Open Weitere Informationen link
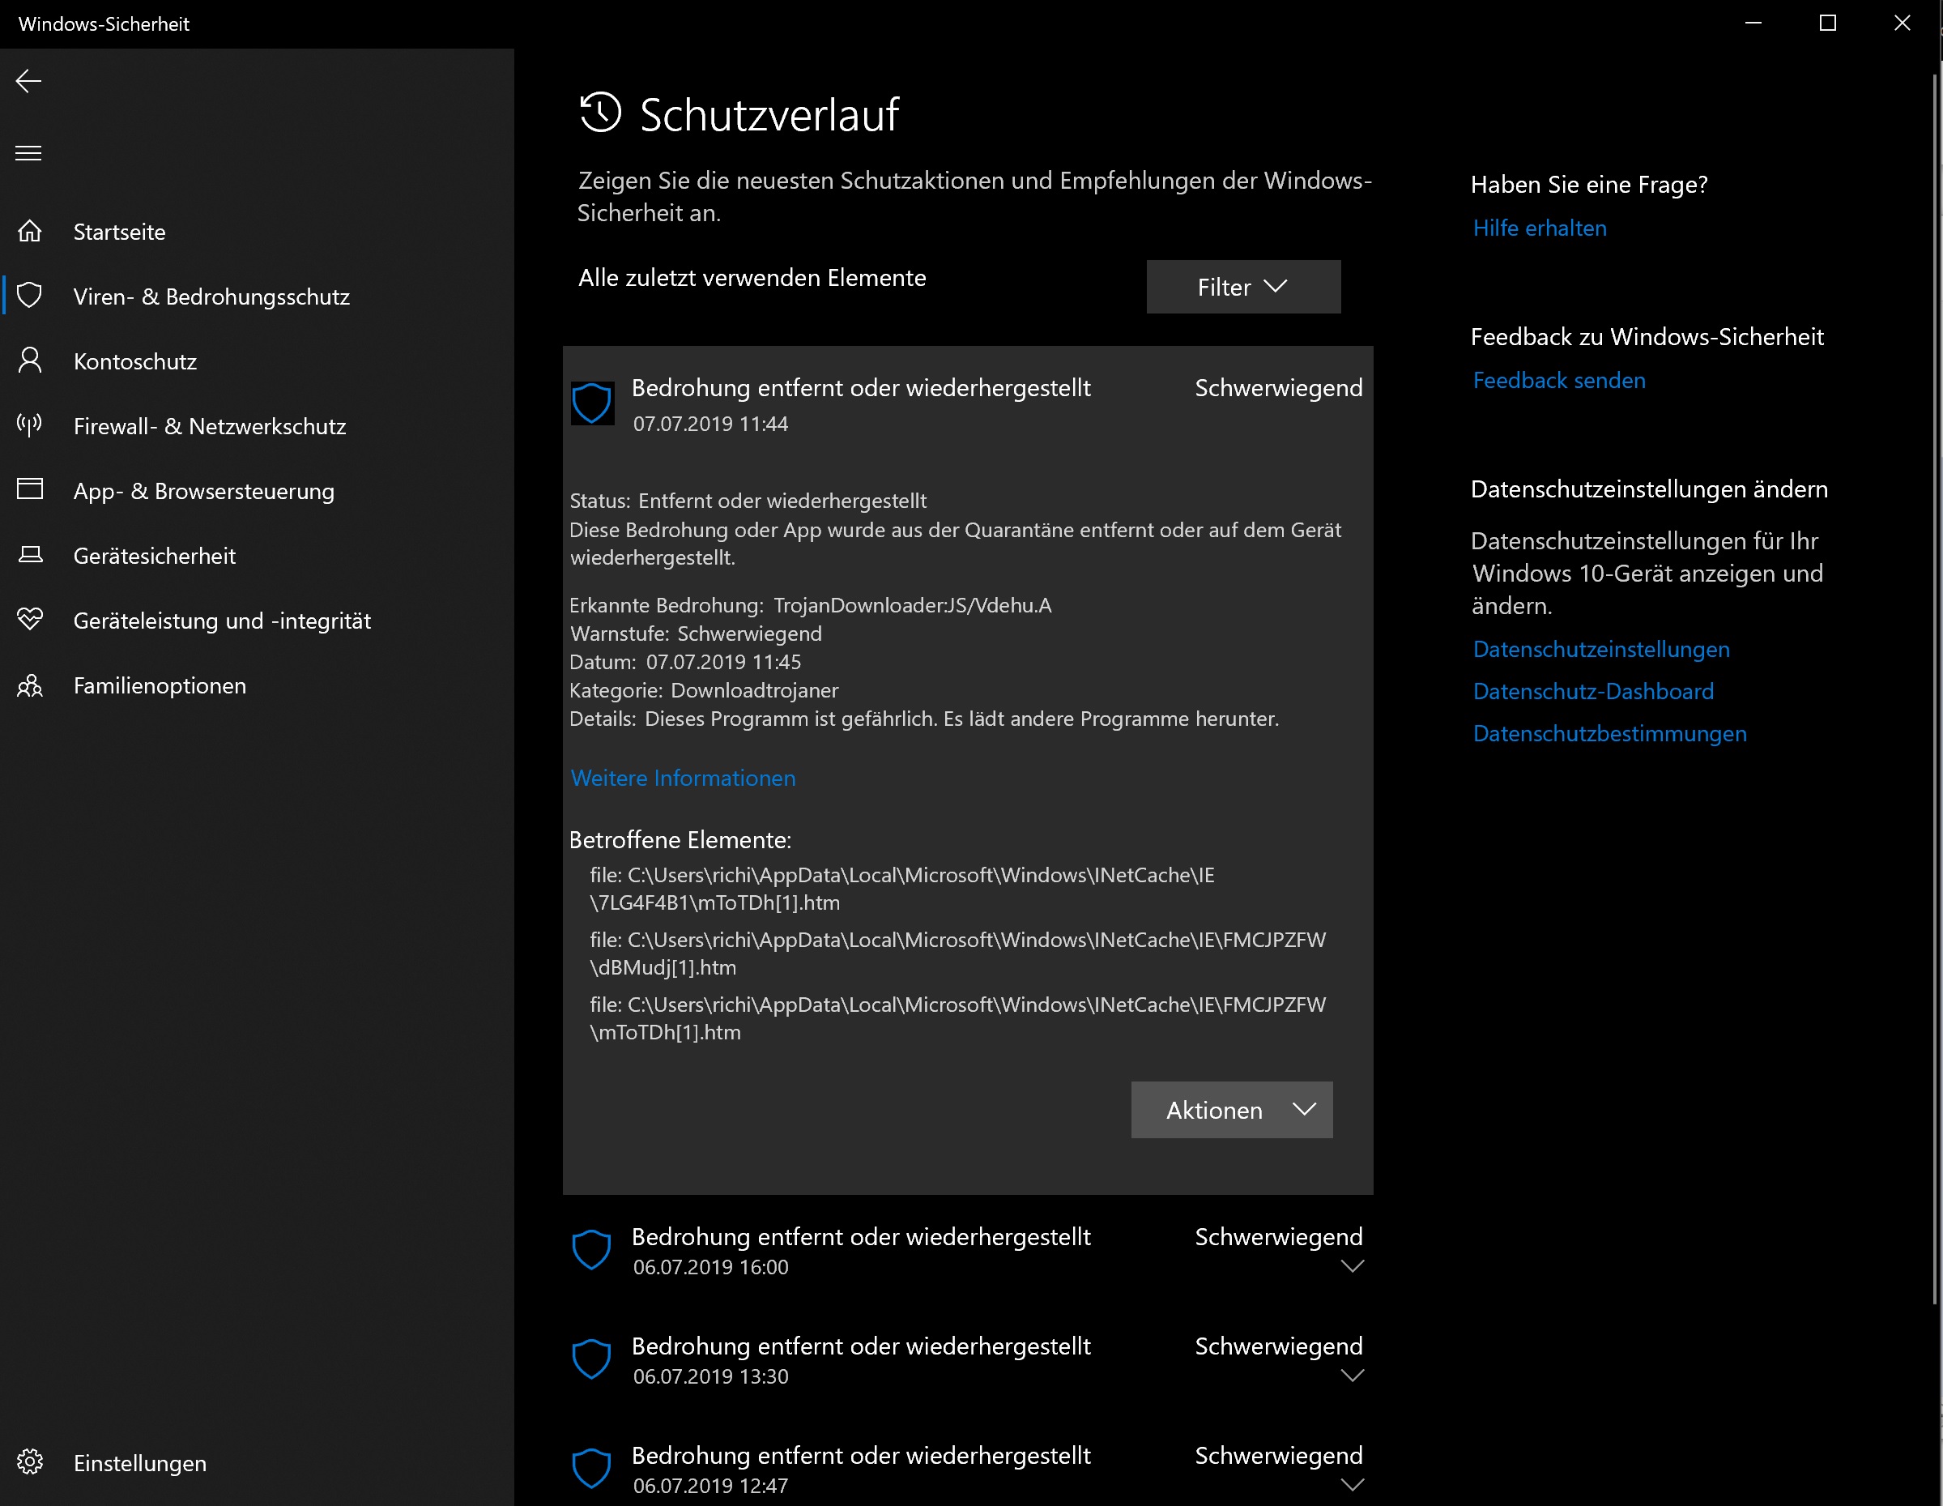 (683, 778)
